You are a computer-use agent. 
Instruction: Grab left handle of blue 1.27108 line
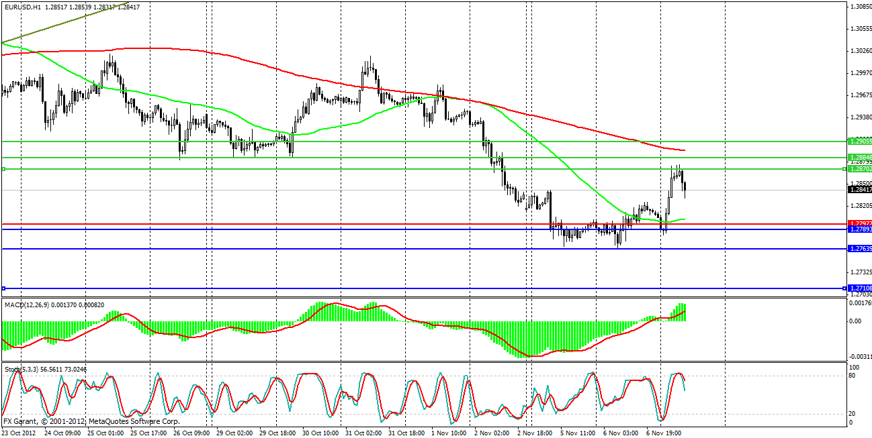3,288
